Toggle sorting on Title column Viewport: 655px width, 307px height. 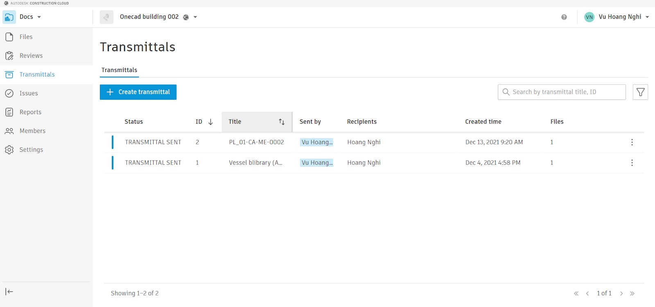click(x=282, y=122)
